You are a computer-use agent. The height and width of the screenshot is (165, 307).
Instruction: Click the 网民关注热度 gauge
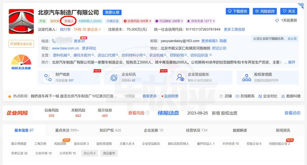(21, 62)
